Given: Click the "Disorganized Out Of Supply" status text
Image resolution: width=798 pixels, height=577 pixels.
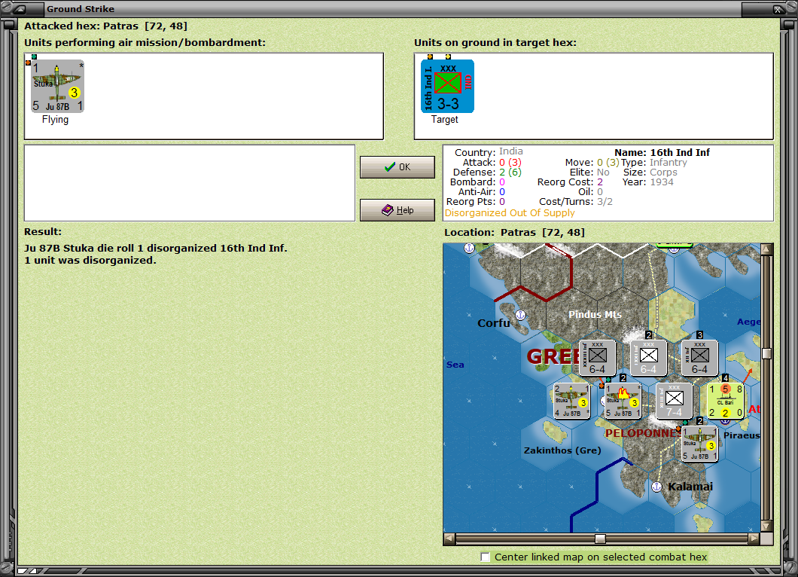Looking at the screenshot, I should [510, 213].
